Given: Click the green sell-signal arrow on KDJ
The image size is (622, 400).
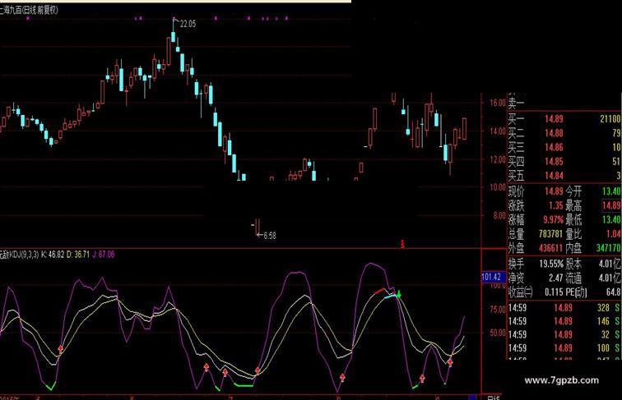Looking at the screenshot, I should click(399, 294).
